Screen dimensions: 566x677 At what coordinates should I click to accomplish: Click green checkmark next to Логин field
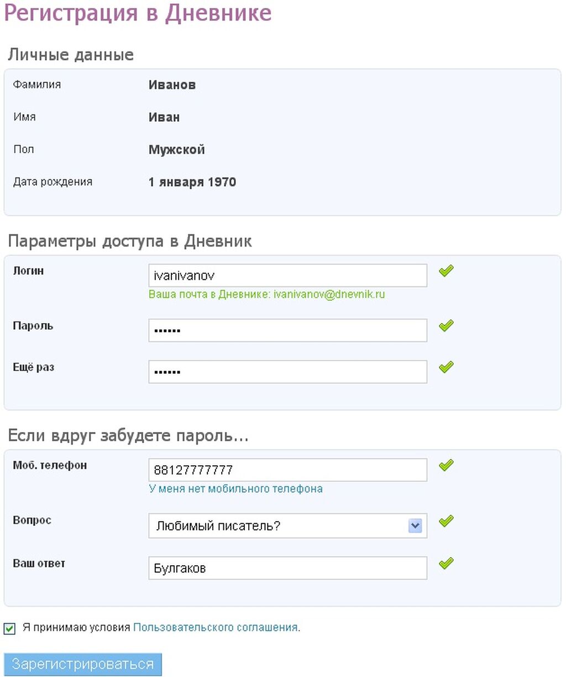coord(446,270)
